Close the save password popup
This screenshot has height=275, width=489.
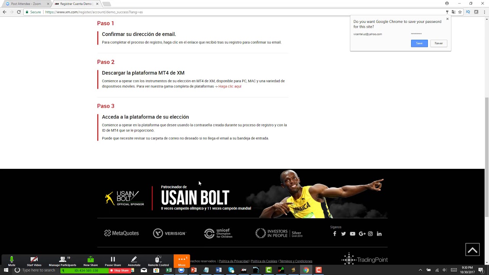pos(447,19)
